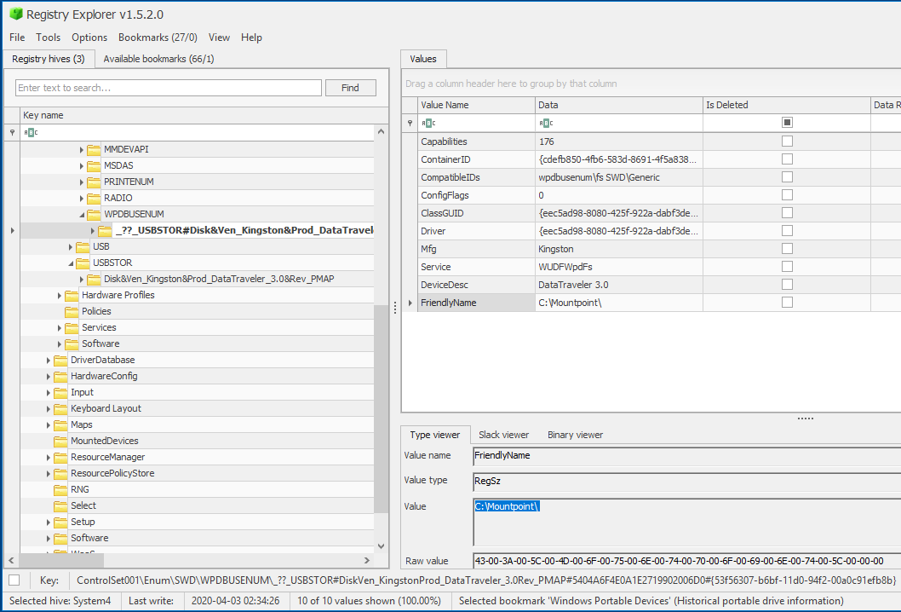The width and height of the screenshot is (901, 612).
Task: Click the USBSTOR folder icon
Action: (x=83, y=263)
